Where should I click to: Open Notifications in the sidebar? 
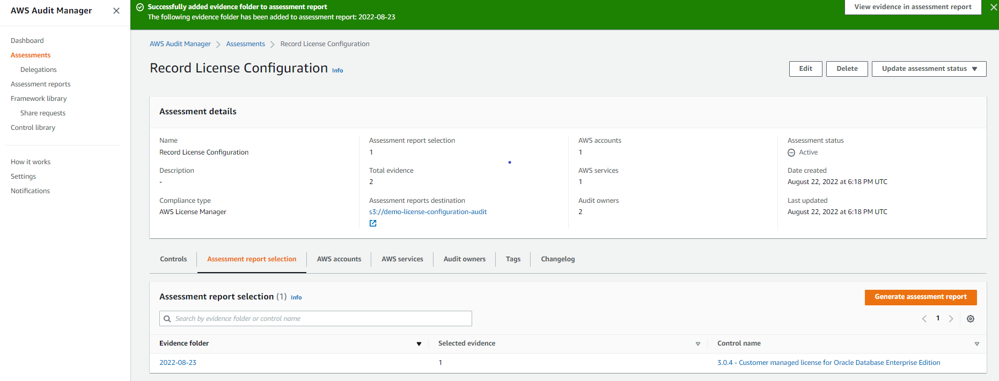pos(31,191)
